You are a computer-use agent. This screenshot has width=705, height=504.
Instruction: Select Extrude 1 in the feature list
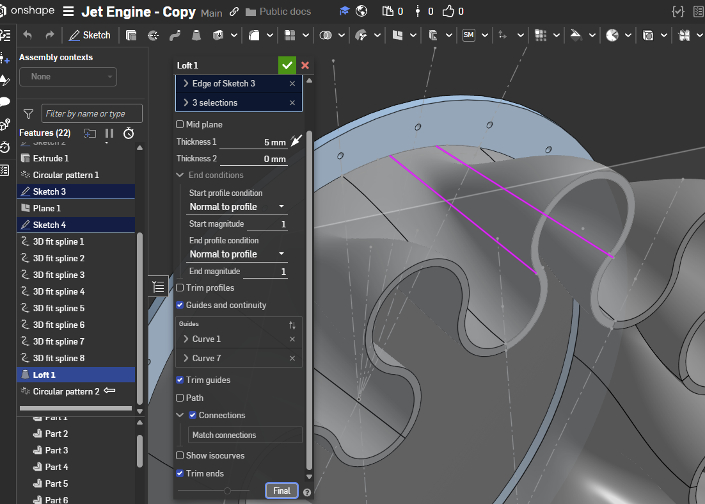click(75, 158)
